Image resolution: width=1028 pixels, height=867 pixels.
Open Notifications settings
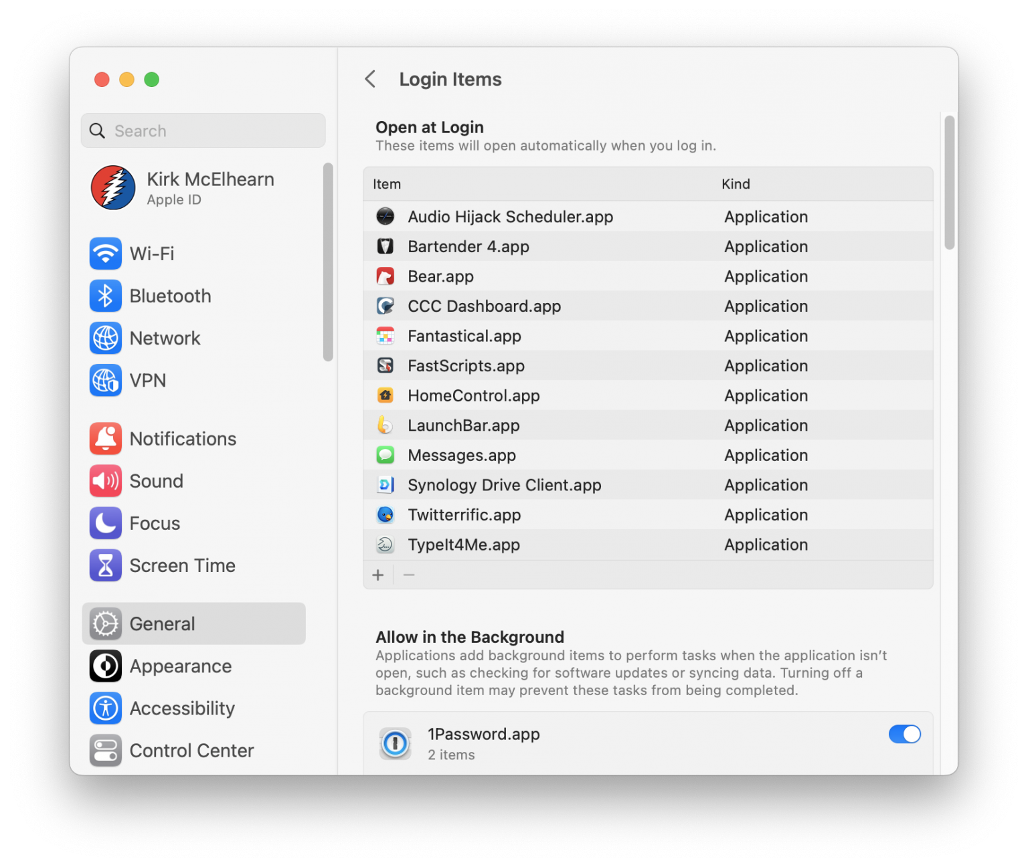click(183, 438)
